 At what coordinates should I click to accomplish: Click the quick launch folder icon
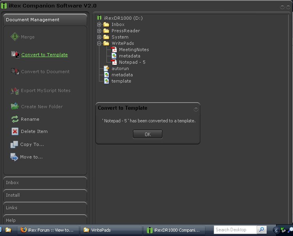(8, 230)
